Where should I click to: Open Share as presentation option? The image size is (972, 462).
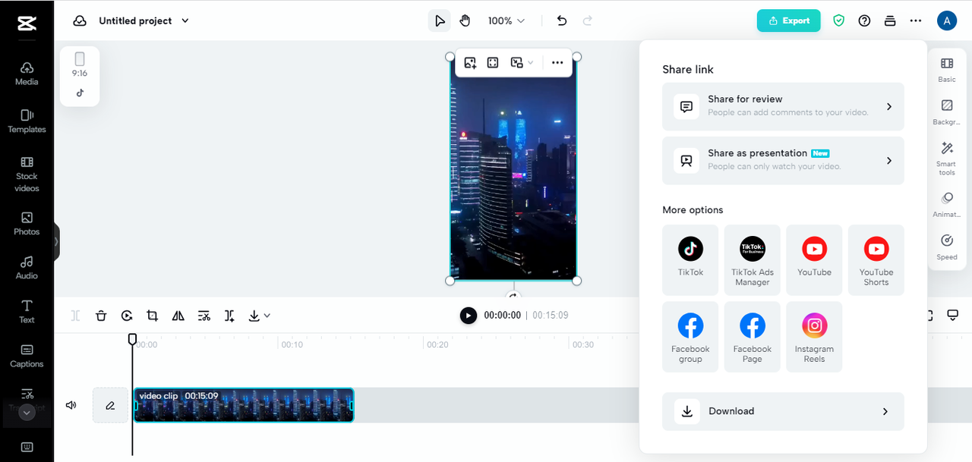click(783, 161)
